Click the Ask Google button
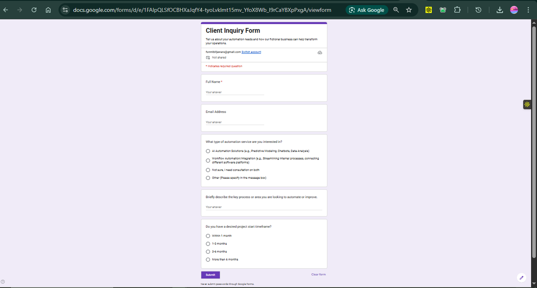Viewport: 537px width, 288px height. (367, 10)
